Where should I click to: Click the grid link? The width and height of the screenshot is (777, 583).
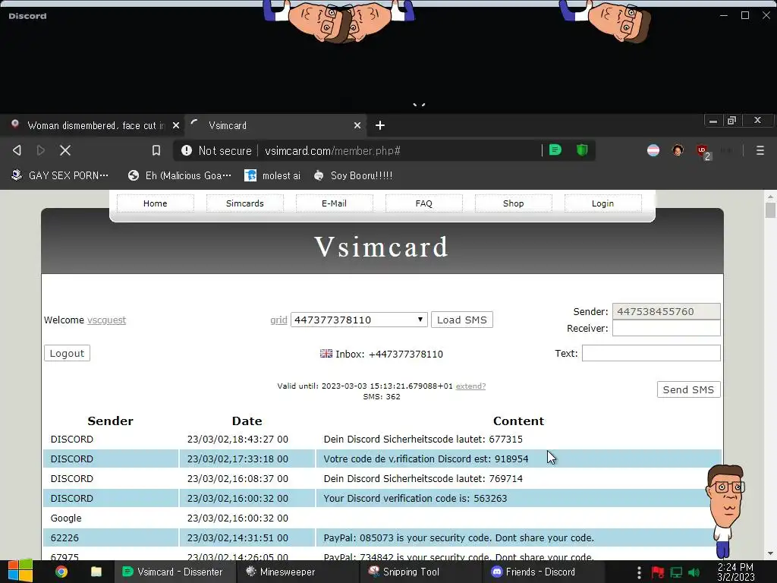click(x=278, y=320)
